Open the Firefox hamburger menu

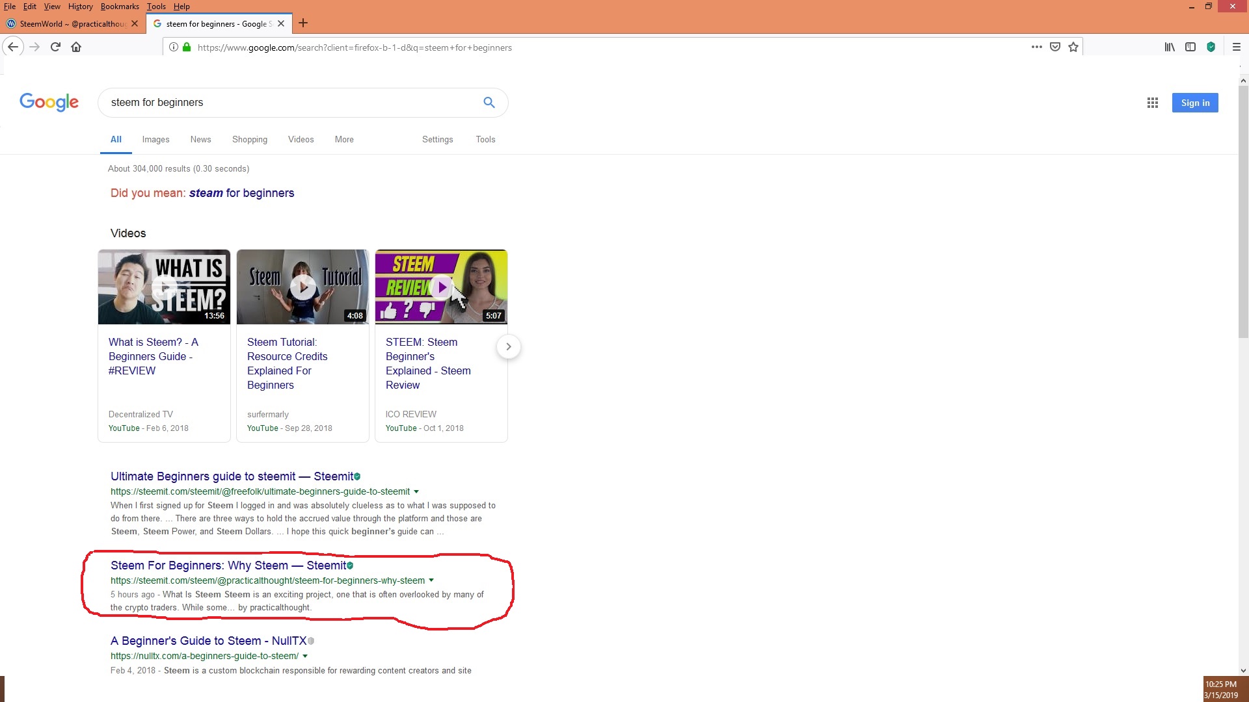point(1237,47)
